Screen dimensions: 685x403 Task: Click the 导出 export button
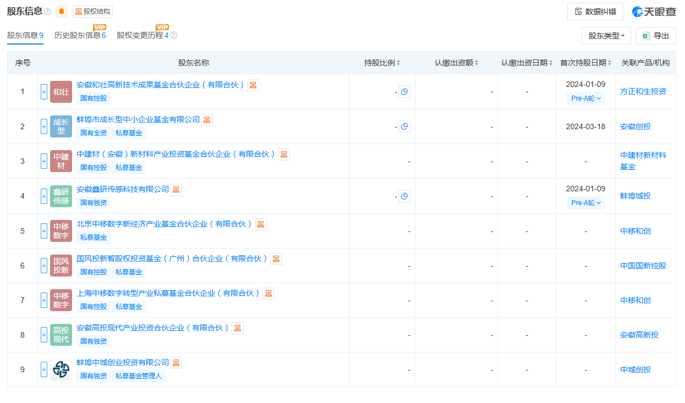tap(656, 36)
